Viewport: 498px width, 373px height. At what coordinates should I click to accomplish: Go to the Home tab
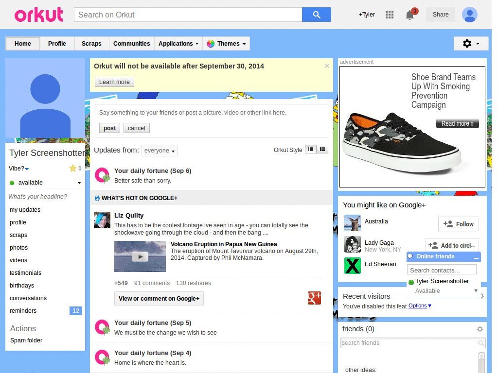click(23, 44)
